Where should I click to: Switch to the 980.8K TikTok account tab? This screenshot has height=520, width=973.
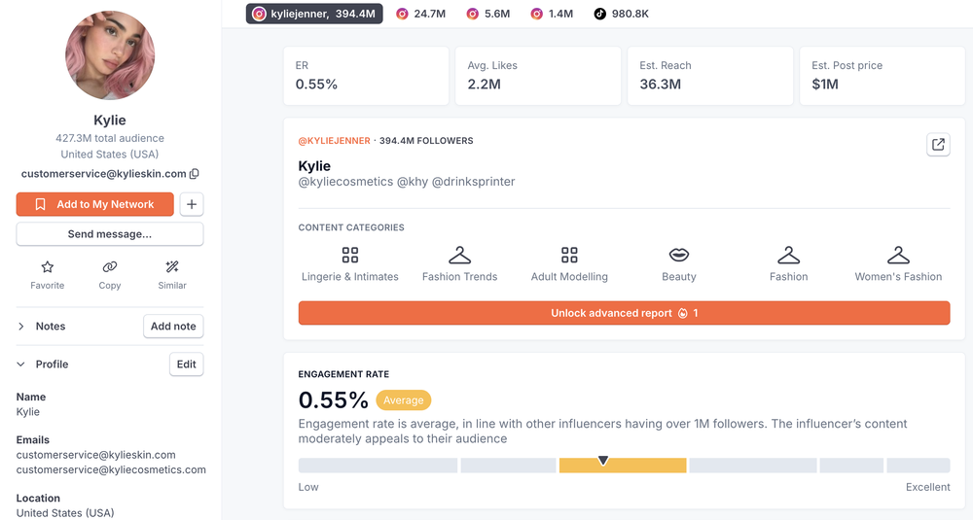(x=621, y=14)
